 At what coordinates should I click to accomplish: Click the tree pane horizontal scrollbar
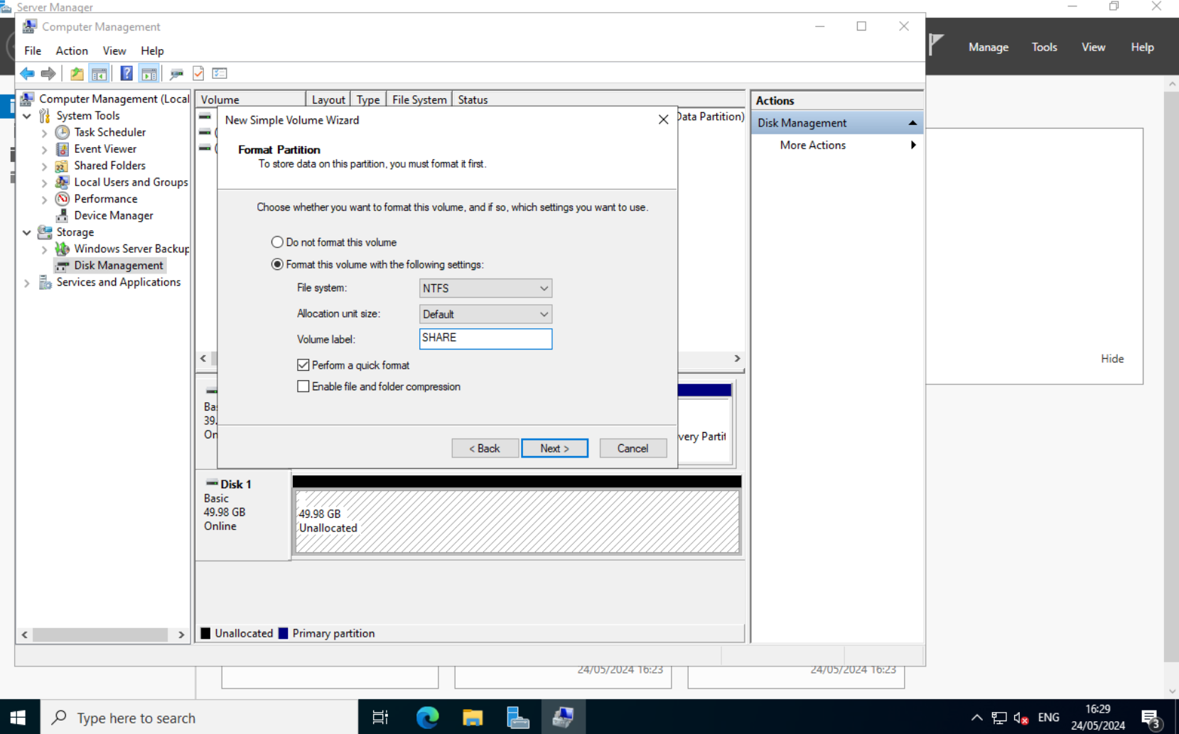(100, 635)
